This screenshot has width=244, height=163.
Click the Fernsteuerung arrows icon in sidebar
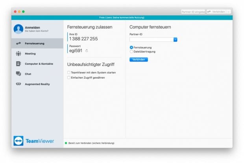[18, 43]
